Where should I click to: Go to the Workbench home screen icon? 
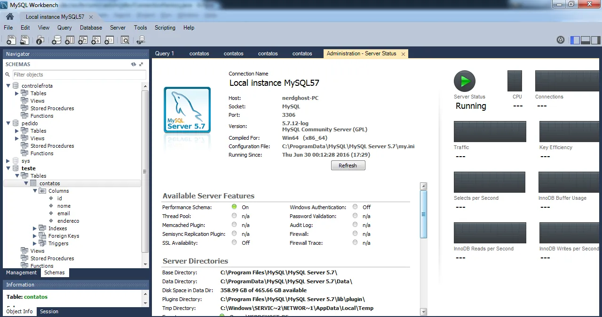click(9, 16)
